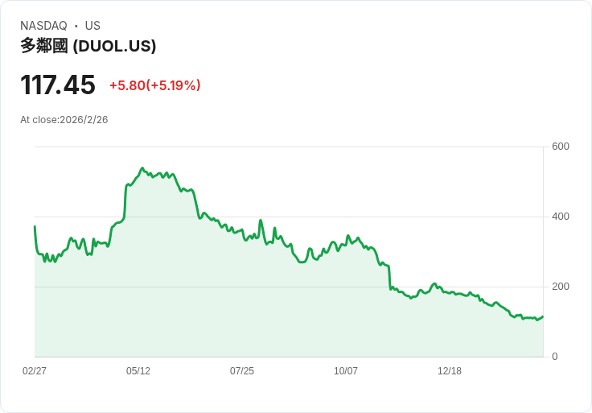Click the 07/25 date axis label
Viewport: 592px width, 413px height.
(242, 370)
